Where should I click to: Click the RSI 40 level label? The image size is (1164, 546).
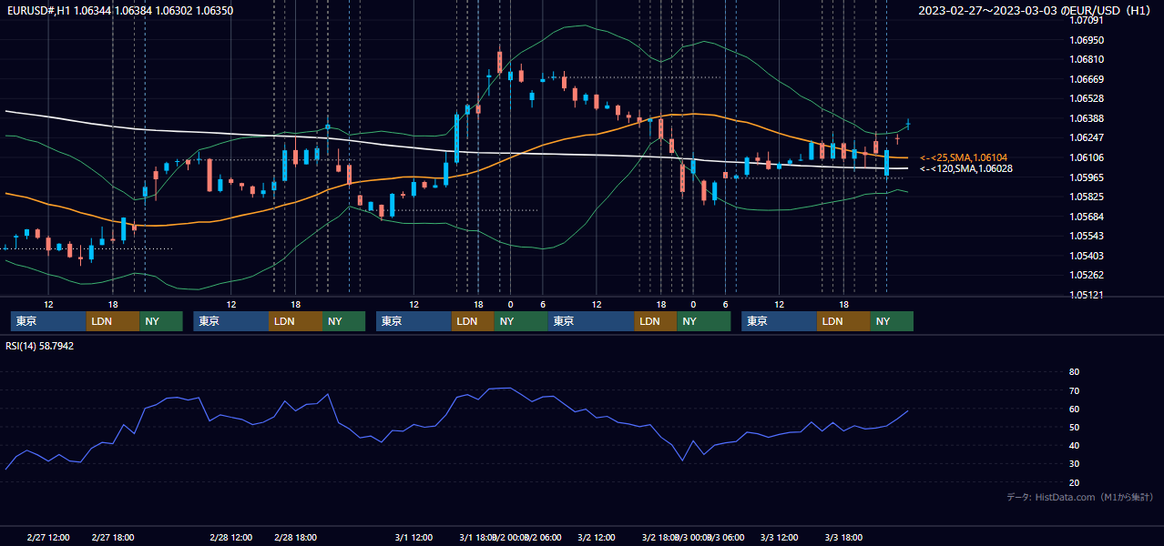tap(1074, 445)
